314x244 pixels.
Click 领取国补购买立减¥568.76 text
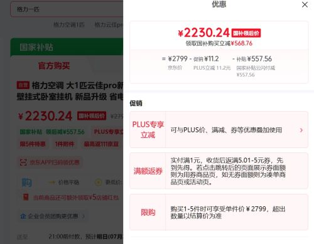219,43
